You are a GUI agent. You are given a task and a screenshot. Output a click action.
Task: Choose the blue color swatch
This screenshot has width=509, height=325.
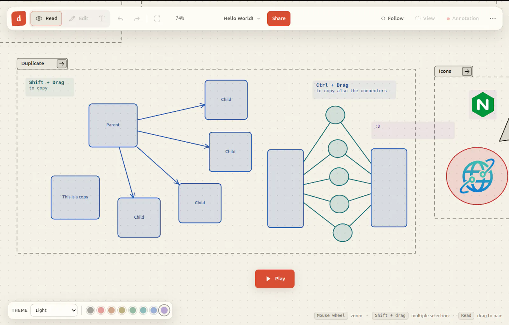click(154, 310)
